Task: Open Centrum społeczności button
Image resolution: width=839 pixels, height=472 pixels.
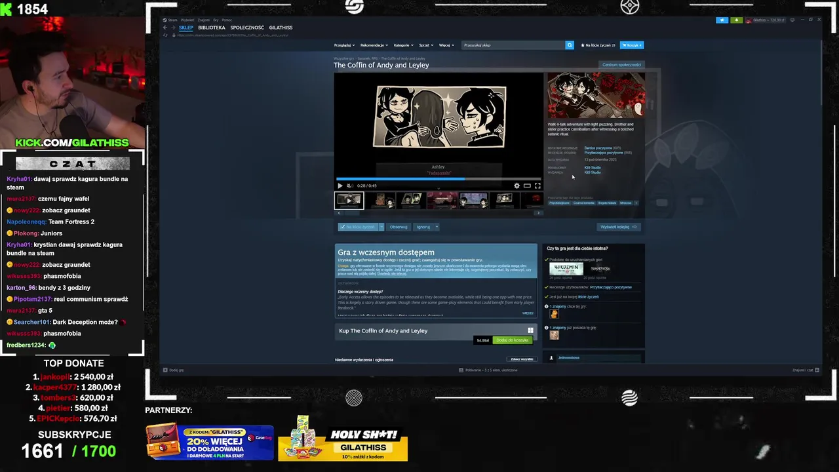Action: tap(622, 65)
